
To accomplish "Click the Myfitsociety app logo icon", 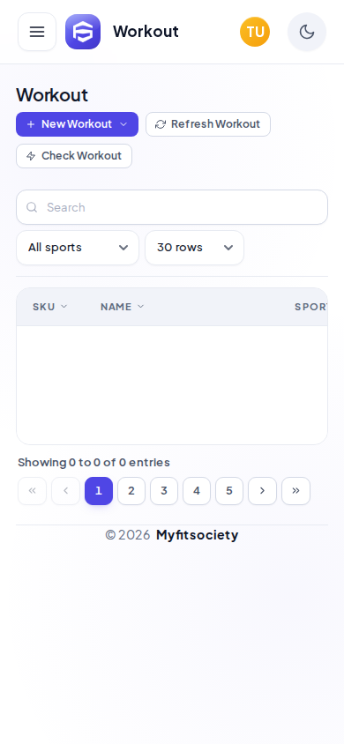I will (83, 32).
